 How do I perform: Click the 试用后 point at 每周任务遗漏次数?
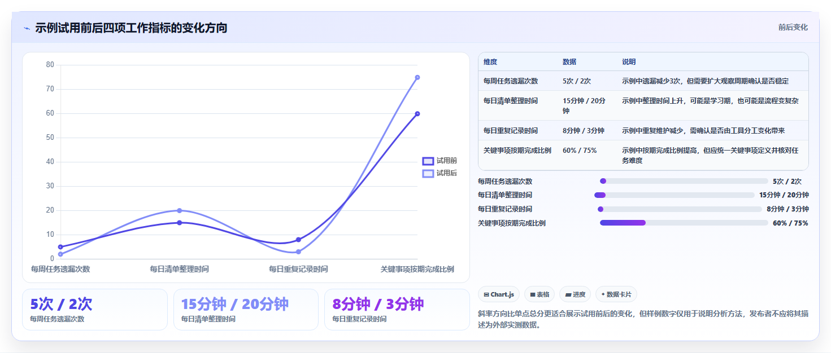click(x=60, y=254)
